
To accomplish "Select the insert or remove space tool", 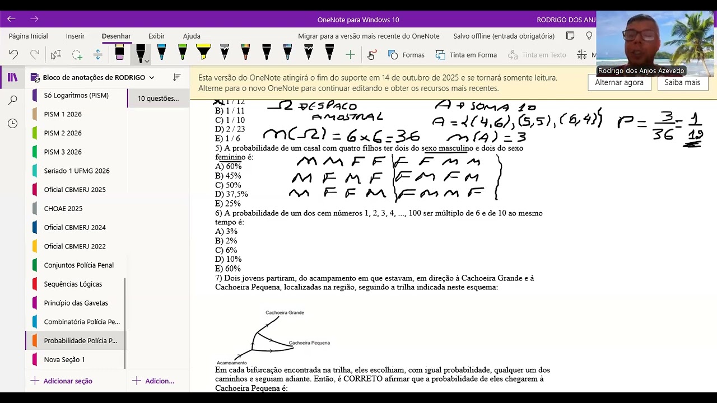I will tap(97, 54).
